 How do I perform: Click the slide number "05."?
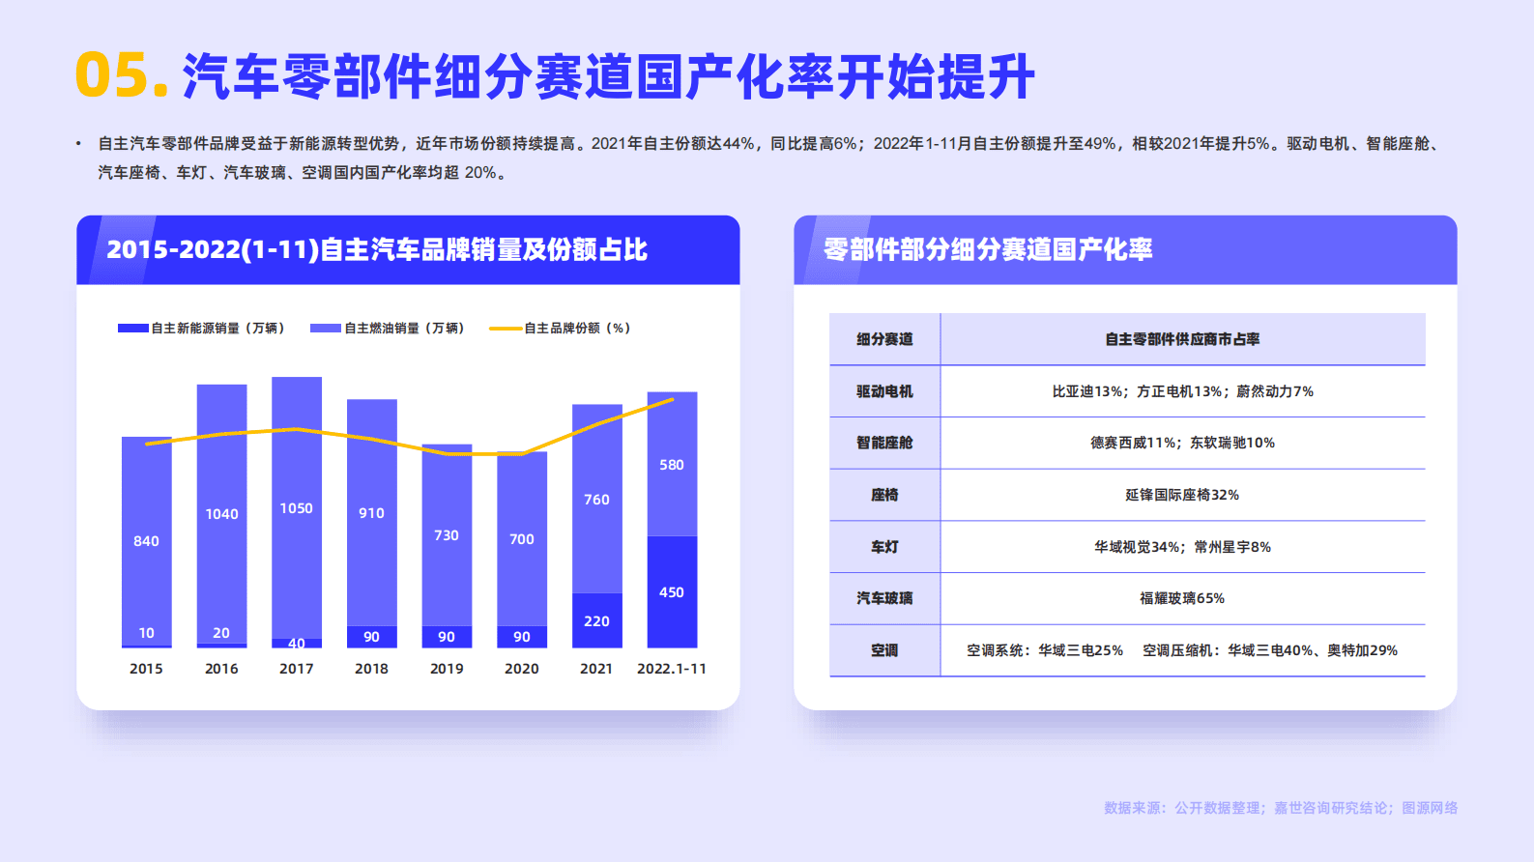pos(123,76)
